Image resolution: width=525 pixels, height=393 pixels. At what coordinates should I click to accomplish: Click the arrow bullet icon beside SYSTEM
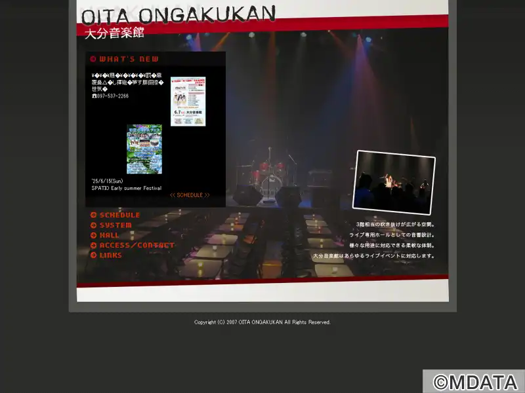point(93,225)
